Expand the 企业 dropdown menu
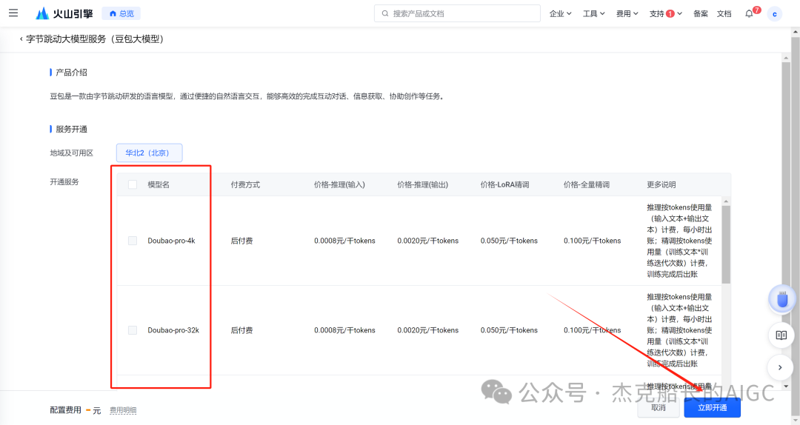 [560, 14]
